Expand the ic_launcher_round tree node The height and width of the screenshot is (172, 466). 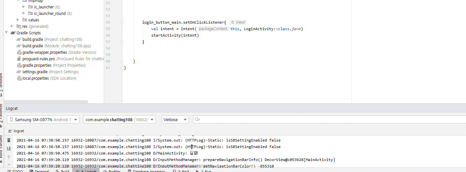[x=24, y=13]
